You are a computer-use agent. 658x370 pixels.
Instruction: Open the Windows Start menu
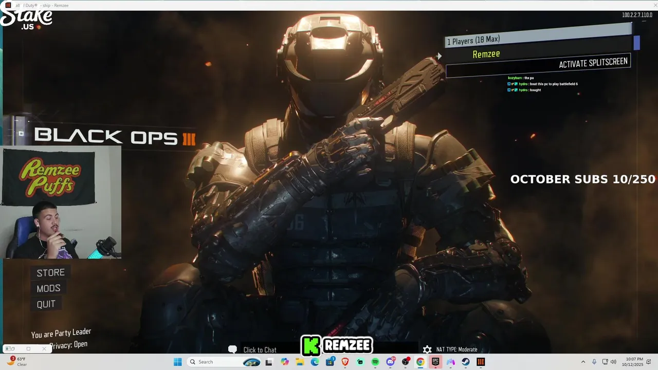pyautogui.click(x=177, y=362)
